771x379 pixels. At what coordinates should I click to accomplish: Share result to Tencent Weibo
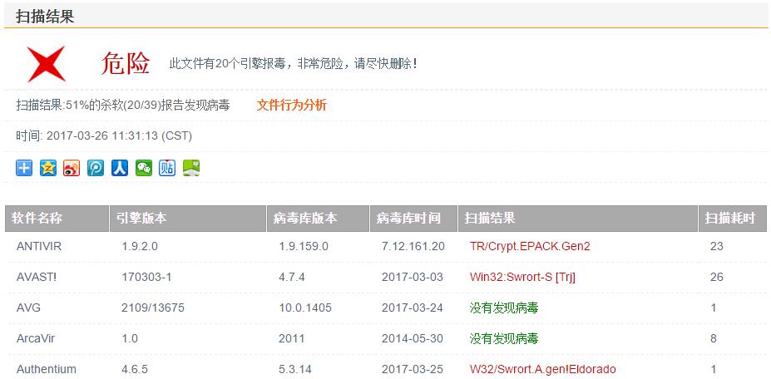tap(96, 168)
